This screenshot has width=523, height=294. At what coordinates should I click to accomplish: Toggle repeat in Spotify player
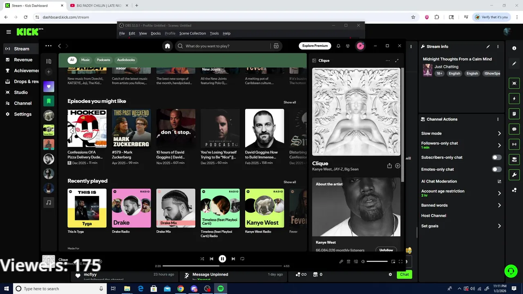click(242, 259)
